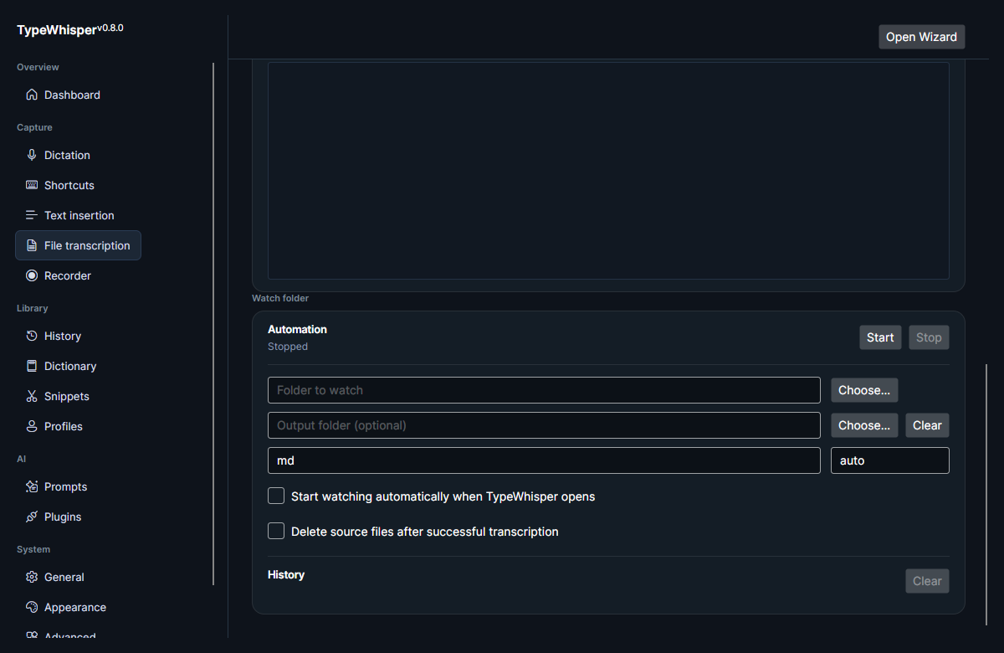Image resolution: width=1004 pixels, height=653 pixels.
Task: Select the Dictation microphone icon
Action: [32, 155]
